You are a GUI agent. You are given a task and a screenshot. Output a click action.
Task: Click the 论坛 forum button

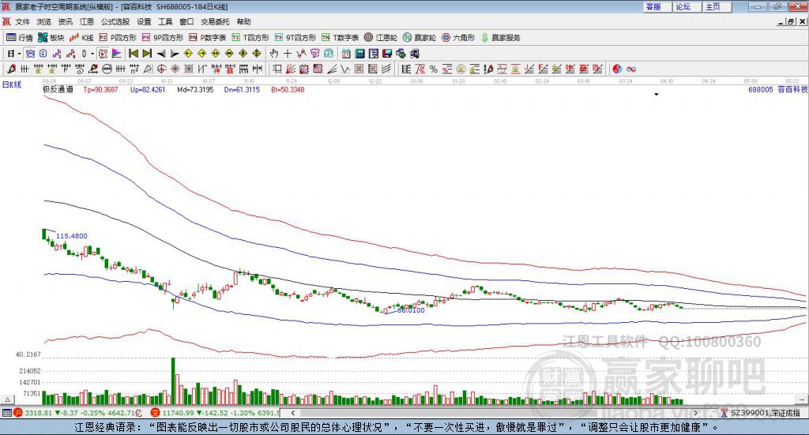687,6
